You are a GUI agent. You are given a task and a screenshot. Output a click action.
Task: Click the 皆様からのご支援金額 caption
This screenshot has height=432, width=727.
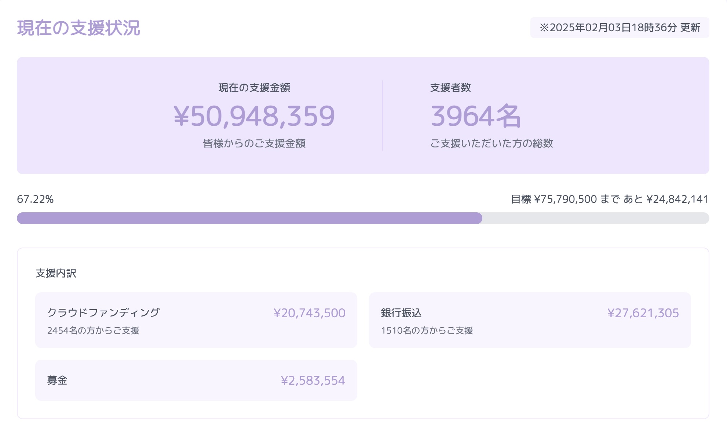[254, 143]
